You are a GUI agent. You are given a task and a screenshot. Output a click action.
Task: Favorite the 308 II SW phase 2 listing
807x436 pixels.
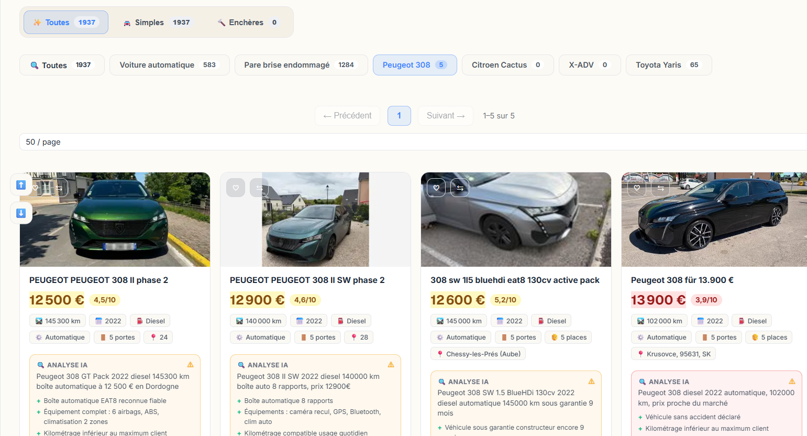(x=236, y=188)
